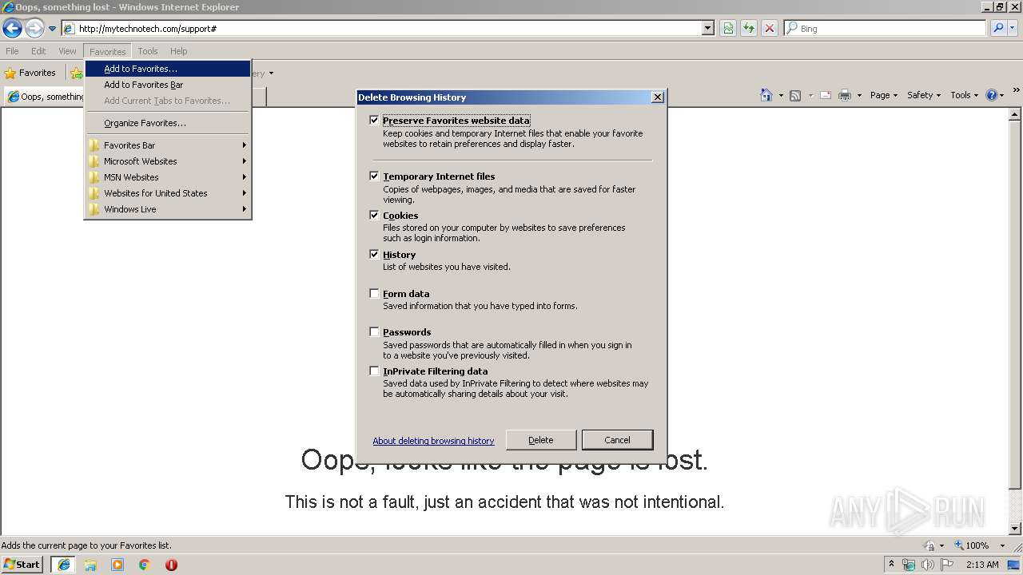Toggle Preserve Favorites website data checkbox

click(374, 121)
